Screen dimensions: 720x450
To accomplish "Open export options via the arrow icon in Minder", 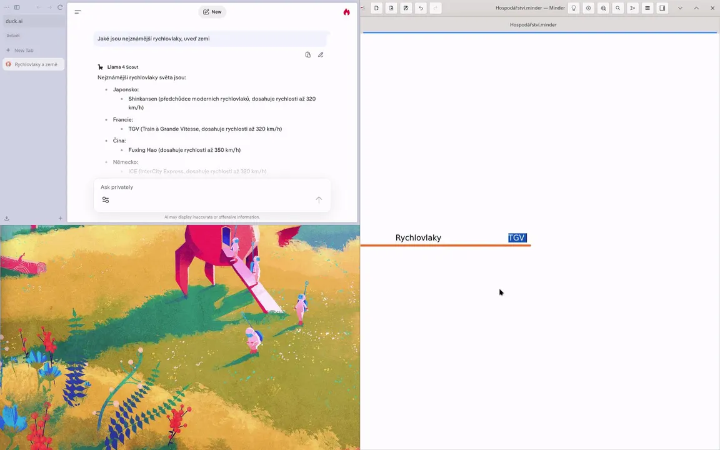I will (x=632, y=8).
